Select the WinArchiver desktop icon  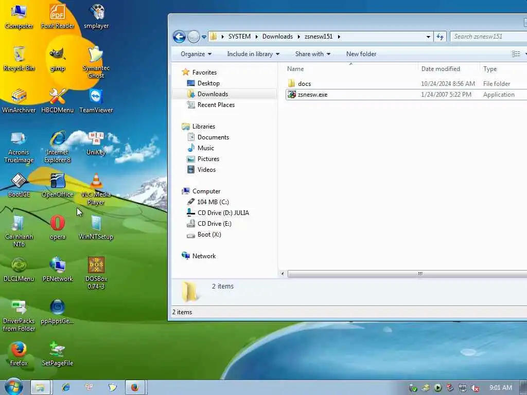pos(19,101)
